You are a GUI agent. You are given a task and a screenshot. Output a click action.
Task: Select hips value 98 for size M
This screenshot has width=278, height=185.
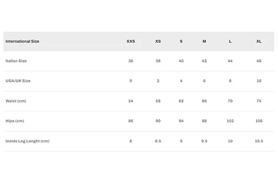click(x=204, y=121)
